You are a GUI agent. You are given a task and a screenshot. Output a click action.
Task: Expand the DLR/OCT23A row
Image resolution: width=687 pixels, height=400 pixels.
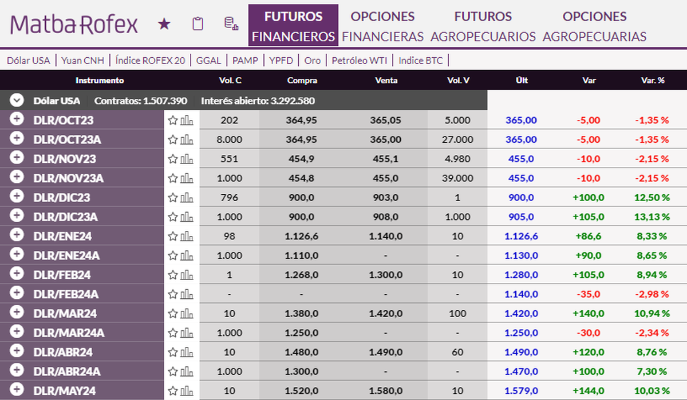click(x=17, y=139)
